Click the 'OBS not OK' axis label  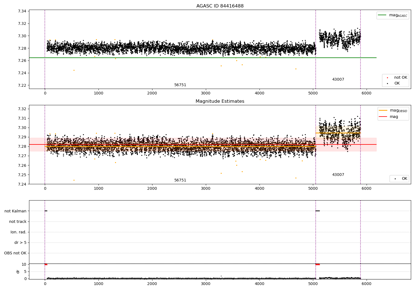[15, 253]
